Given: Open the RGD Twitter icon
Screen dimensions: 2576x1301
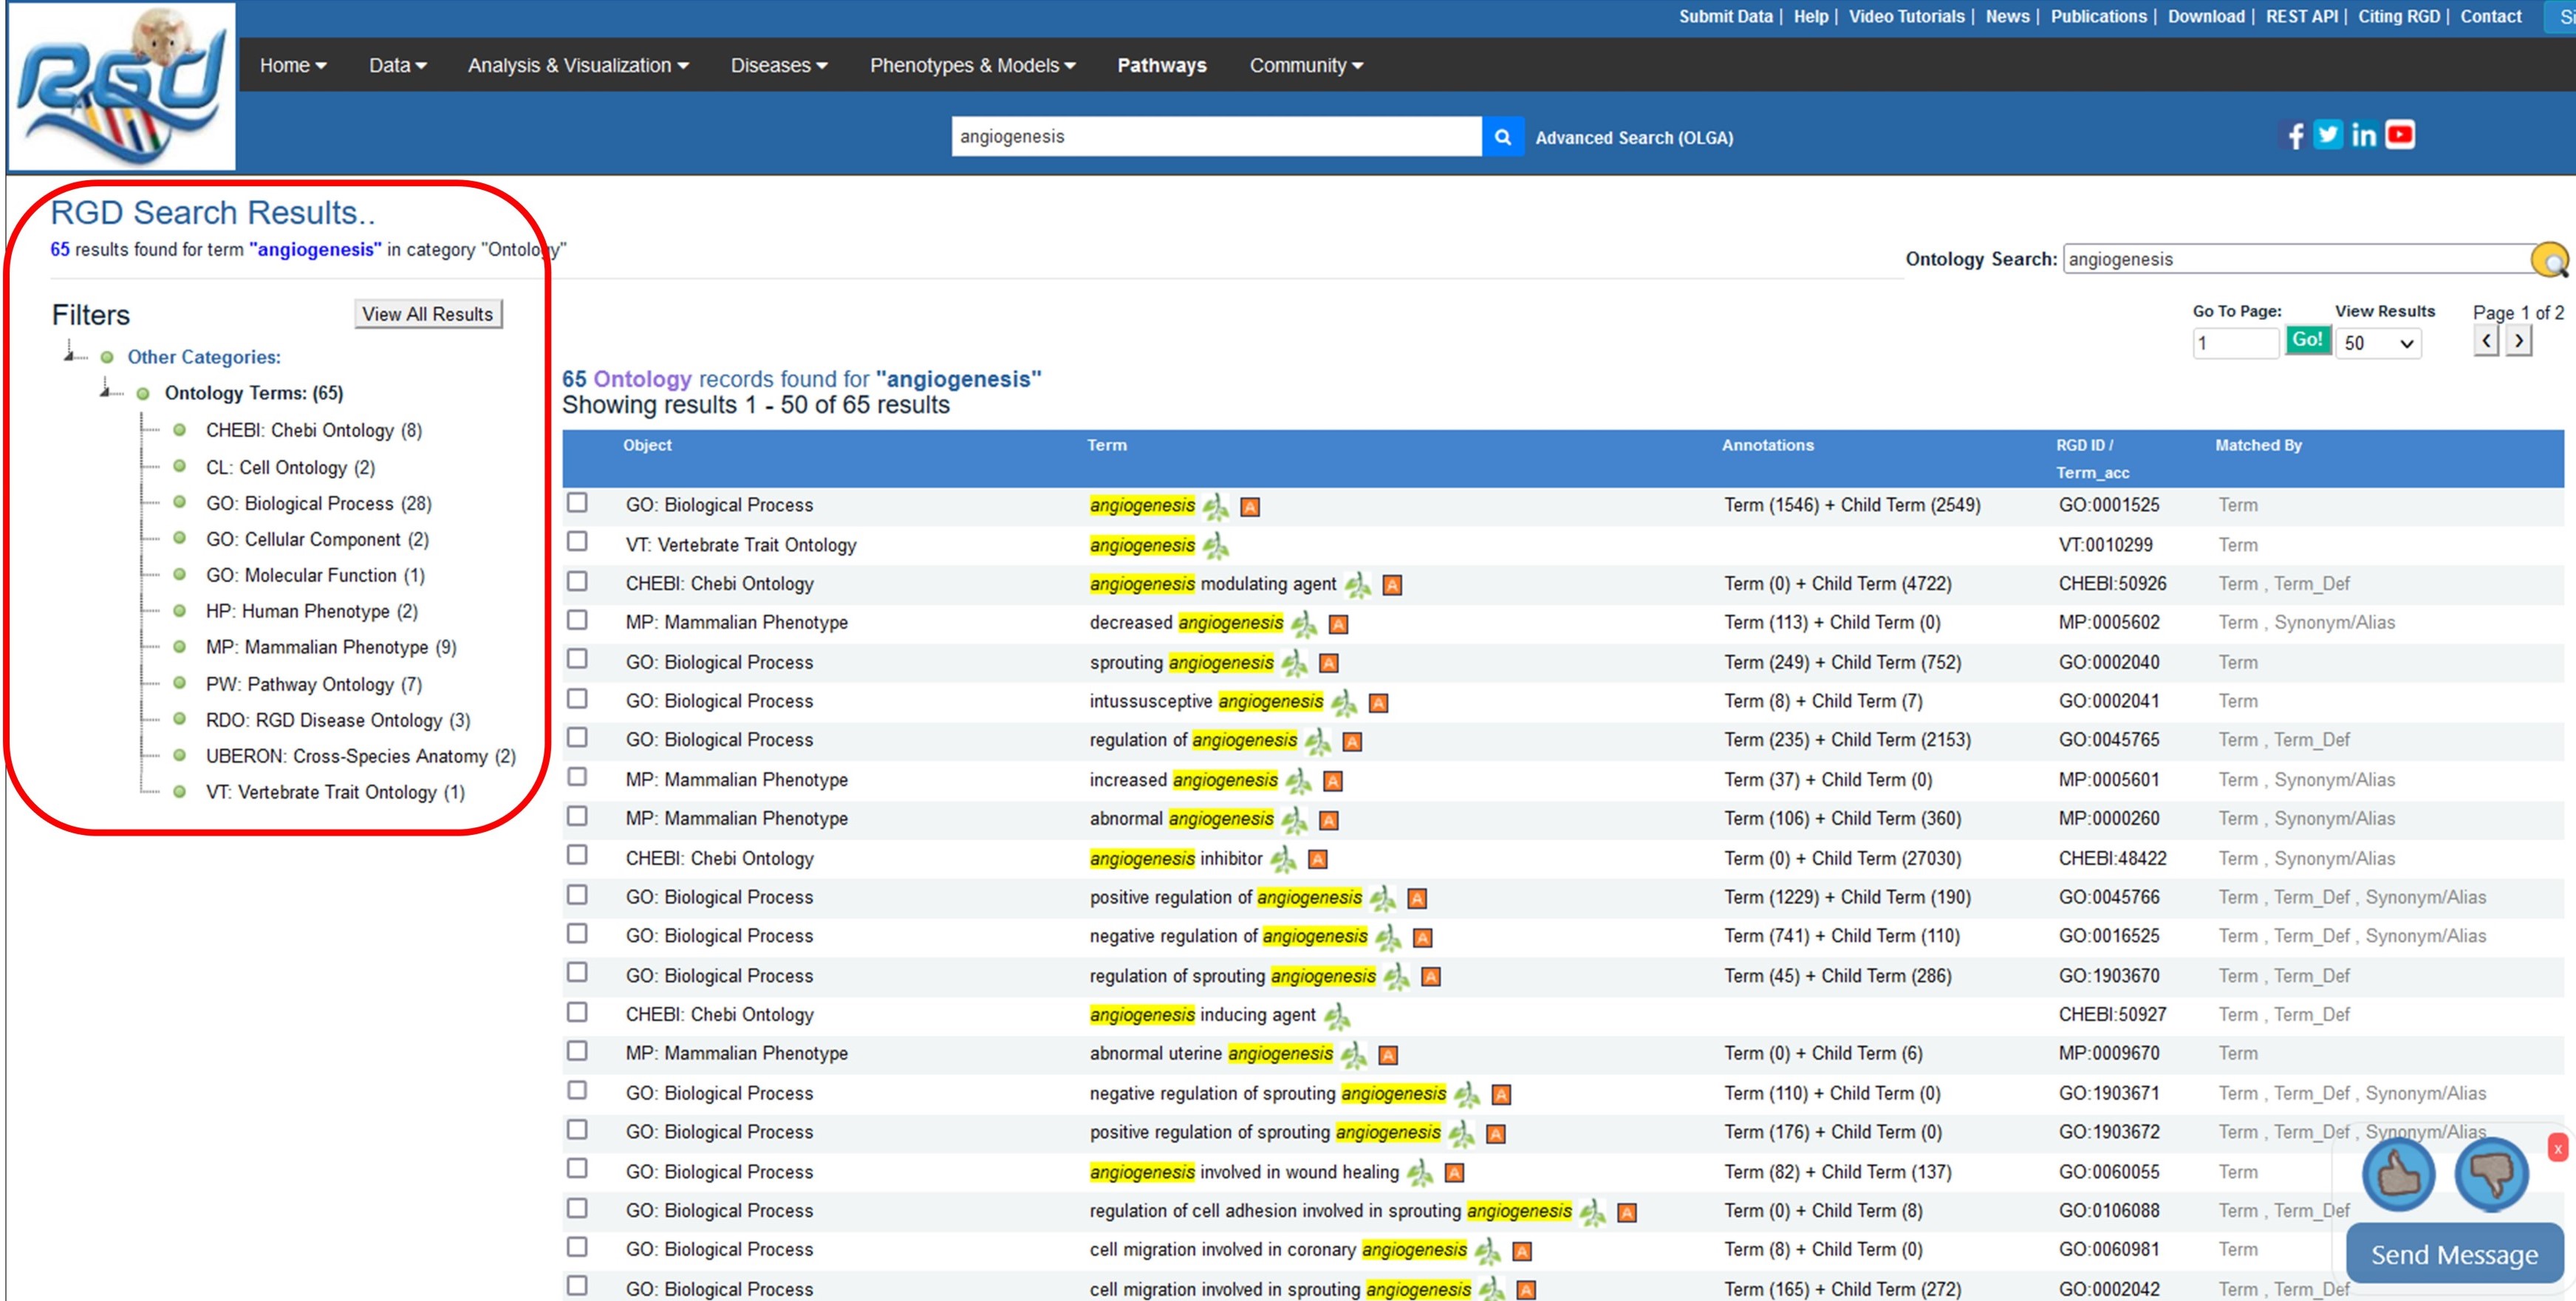Looking at the screenshot, I should click(2328, 135).
